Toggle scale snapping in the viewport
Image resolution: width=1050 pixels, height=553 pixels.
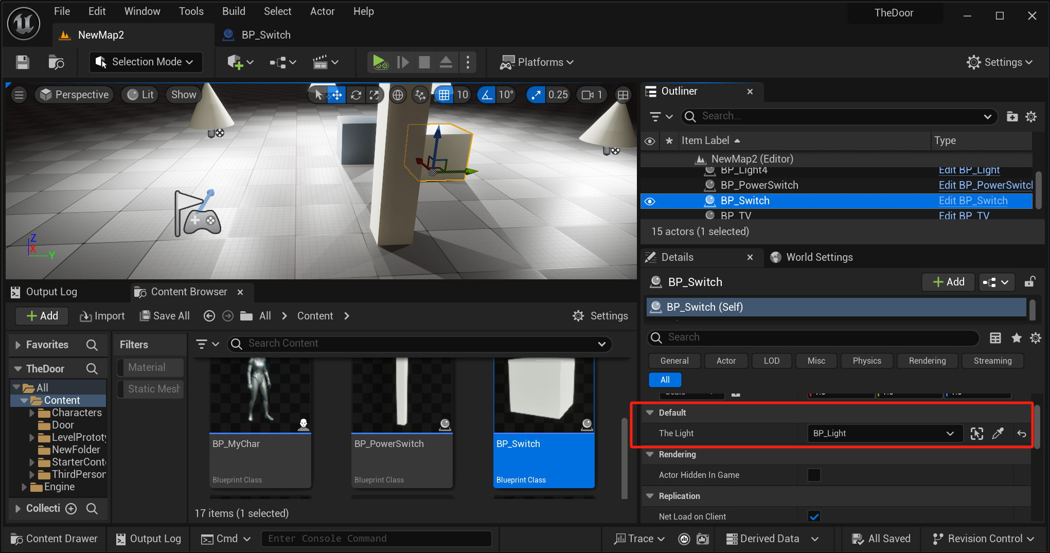(x=537, y=95)
